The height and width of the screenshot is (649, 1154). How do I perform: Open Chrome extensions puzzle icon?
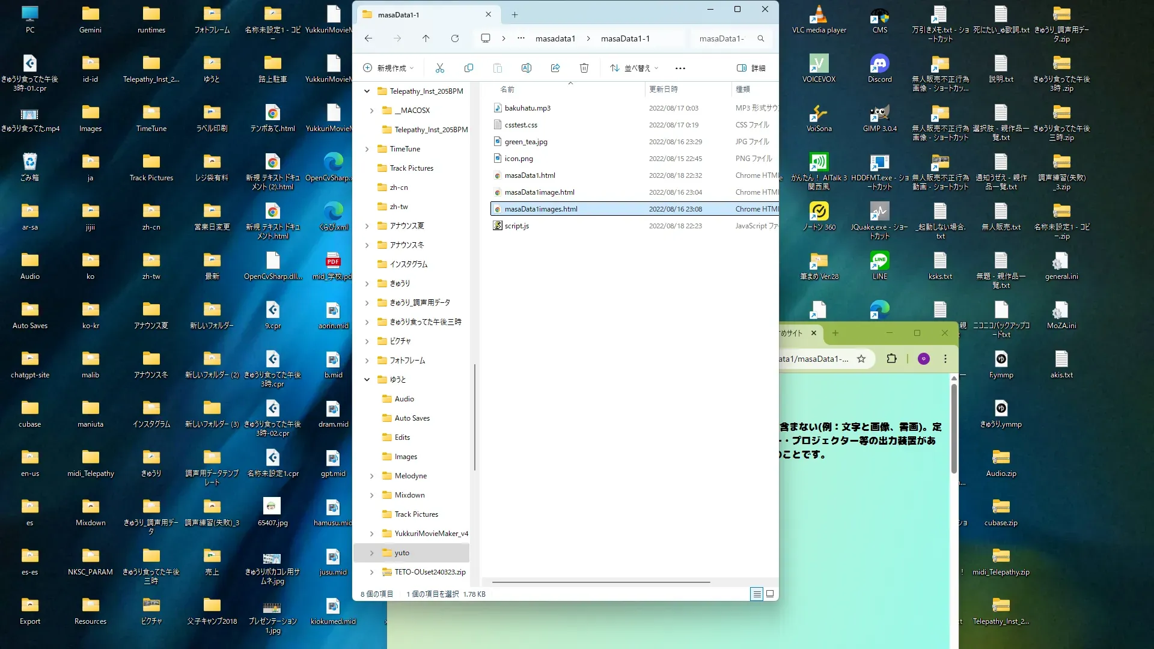coord(891,359)
